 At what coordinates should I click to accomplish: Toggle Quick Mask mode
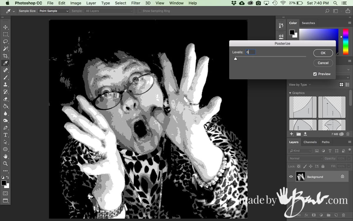(5, 193)
